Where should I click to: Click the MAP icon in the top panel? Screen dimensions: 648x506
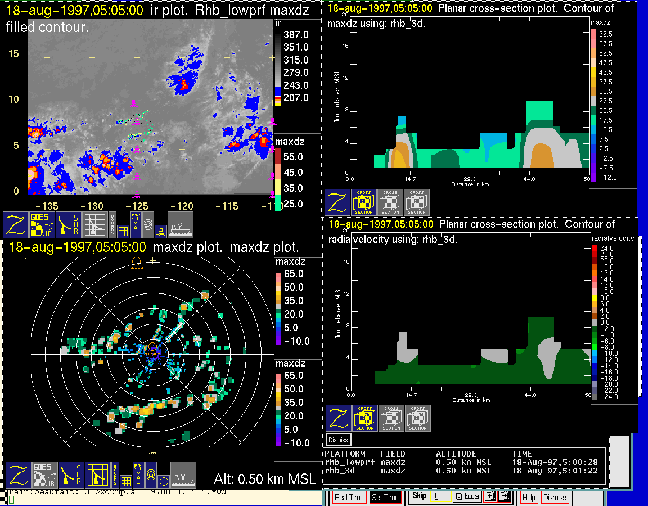(136, 223)
